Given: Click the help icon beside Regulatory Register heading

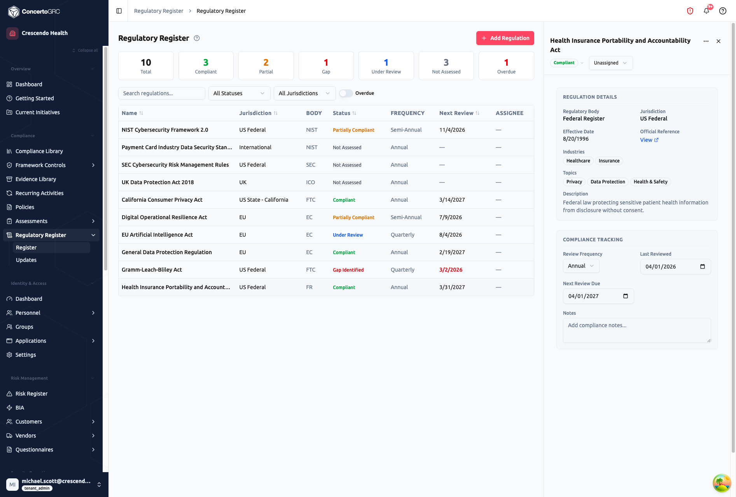Looking at the screenshot, I should coord(197,38).
